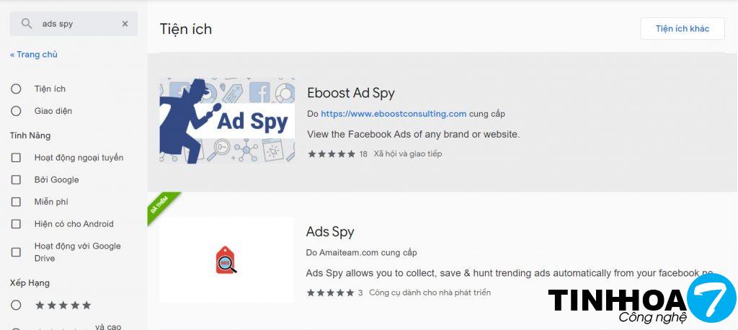Click the Tinhhoa 7 logo icon
This screenshot has width=738, height=330.
[x=711, y=298]
